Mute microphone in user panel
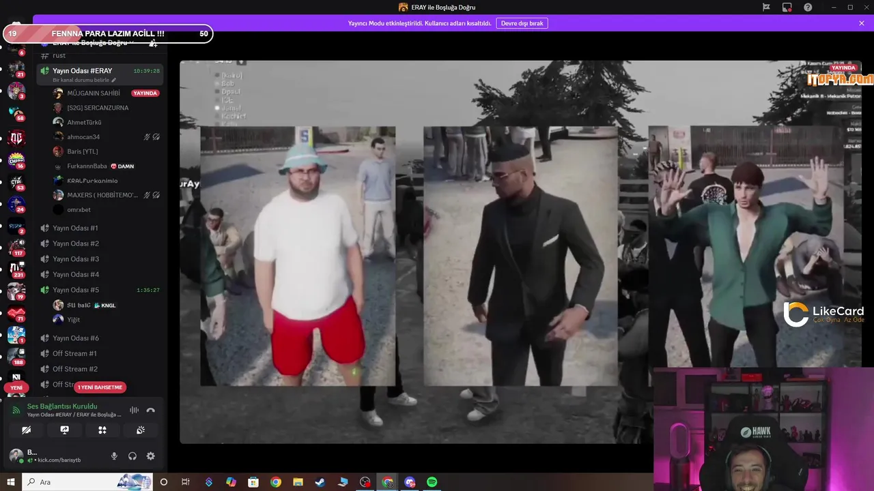Image resolution: width=874 pixels, height=491 pixels. pyautogui.click(x=114, y=456)
